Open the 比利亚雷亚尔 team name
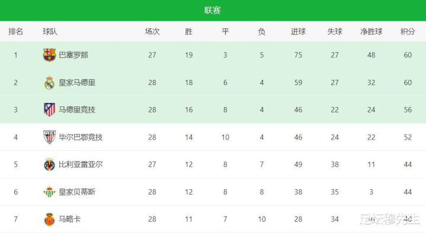The image size is (426, 233). [x=81, y=164]
